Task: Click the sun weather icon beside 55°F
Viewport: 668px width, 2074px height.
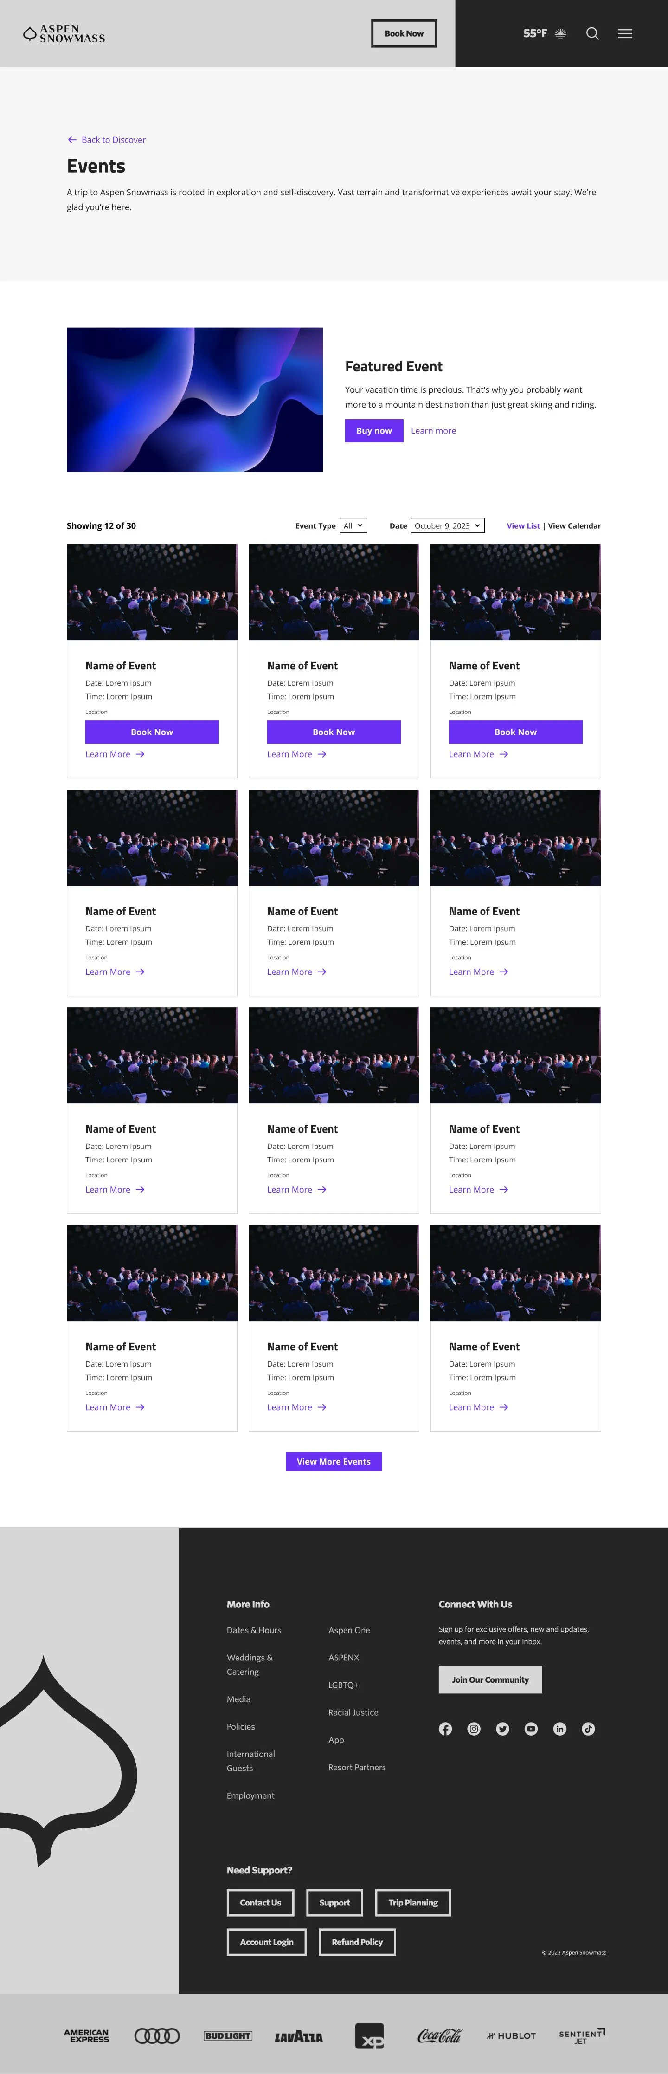Action: pos(561,34)
